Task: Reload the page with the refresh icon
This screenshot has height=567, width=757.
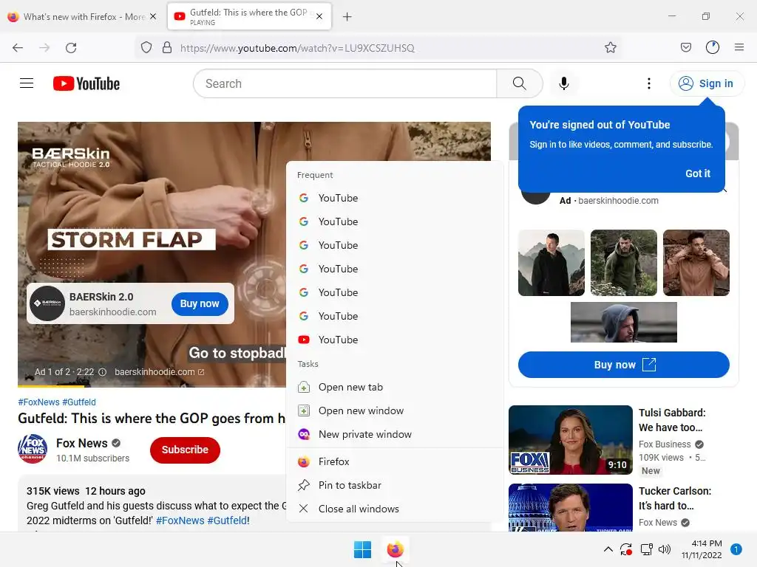Action: (x=71, y=48)
